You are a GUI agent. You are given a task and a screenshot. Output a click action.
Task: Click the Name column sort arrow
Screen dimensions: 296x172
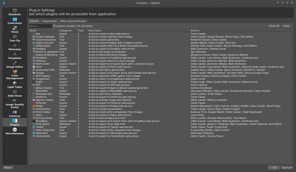tap(58, 31)
